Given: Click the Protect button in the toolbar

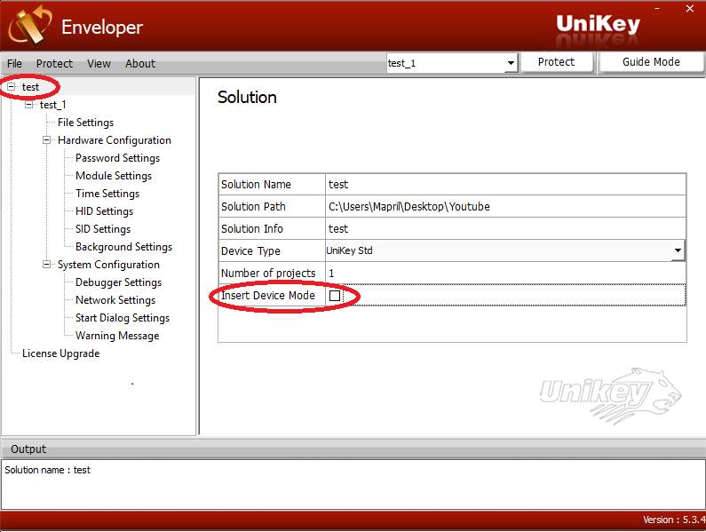Looking at the screenshot, I should coord(556,62).
